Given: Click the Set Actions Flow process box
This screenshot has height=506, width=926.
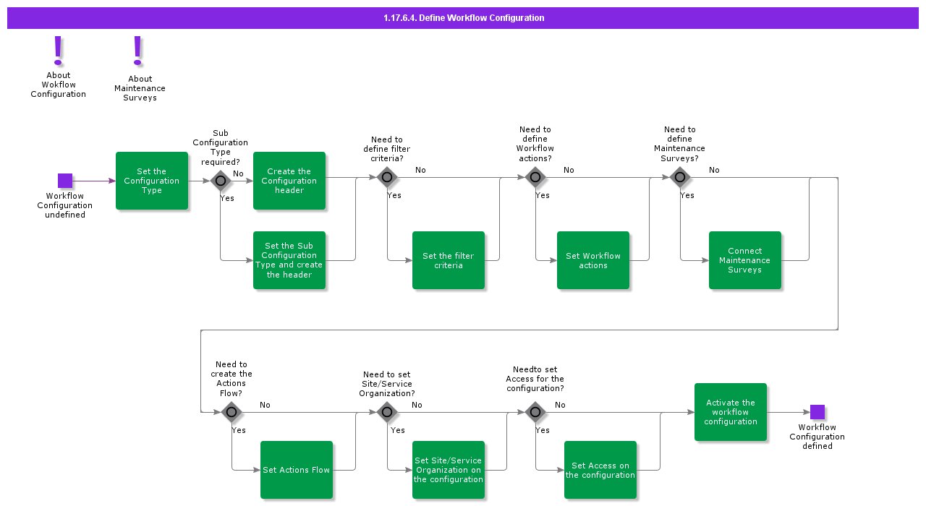Looking at the screenshot, I should [x=297, y=470].
